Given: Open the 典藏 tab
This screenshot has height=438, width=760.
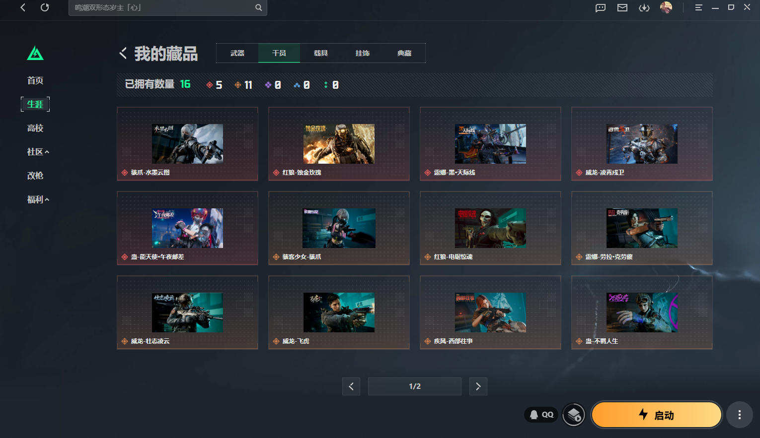Looking at the screenshot, I should pos(404,53).
